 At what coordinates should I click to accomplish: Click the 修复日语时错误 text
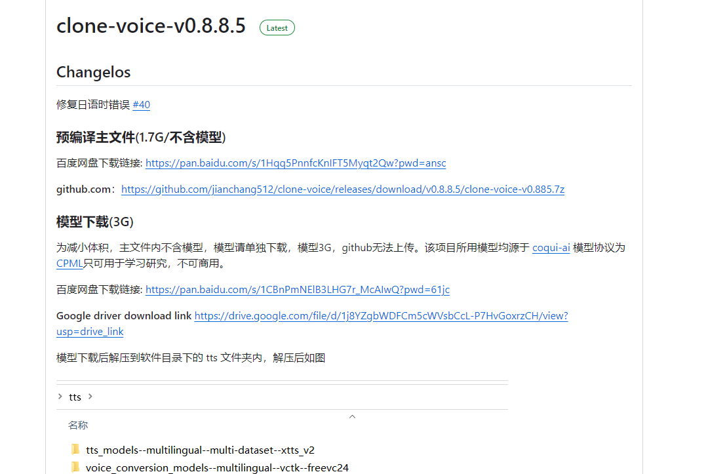coord(93,104)
